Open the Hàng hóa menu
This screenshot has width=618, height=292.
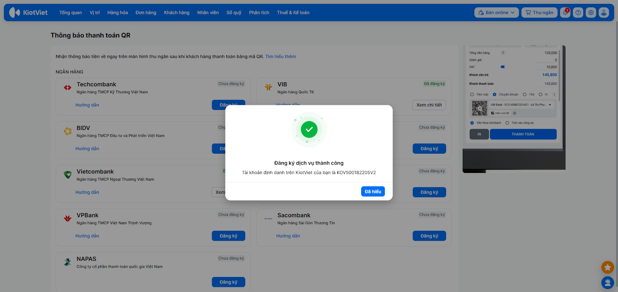click(x=117, y=12)
